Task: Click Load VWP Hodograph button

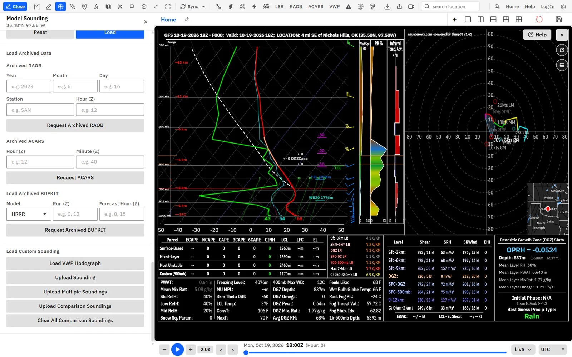Action: tap(75, 263)
